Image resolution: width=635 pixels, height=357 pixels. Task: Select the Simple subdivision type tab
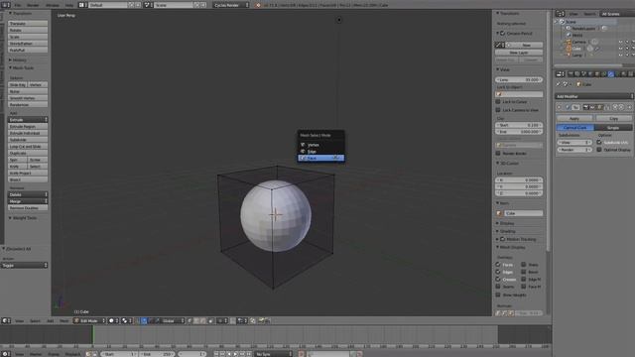(613, 128)
